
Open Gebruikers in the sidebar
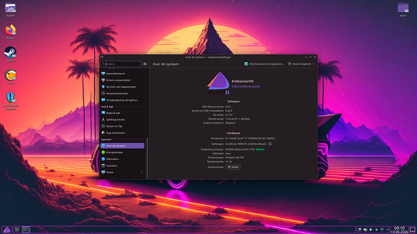(122, 159)
